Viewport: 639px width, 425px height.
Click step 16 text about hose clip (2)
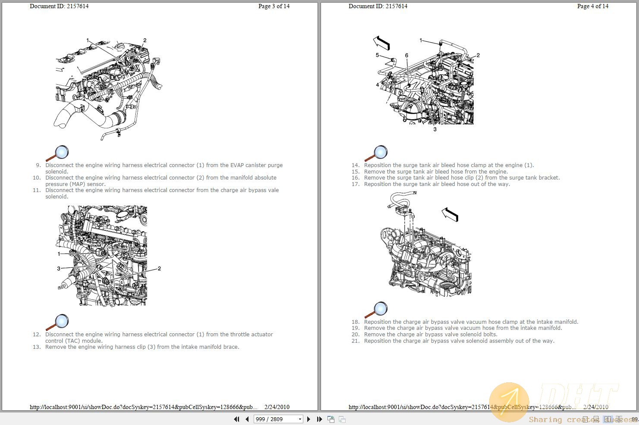click(462, 178)
